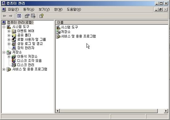The image size is (170, 120).
Task: Restore the inner console child window
Action: [x=160, y=10]
